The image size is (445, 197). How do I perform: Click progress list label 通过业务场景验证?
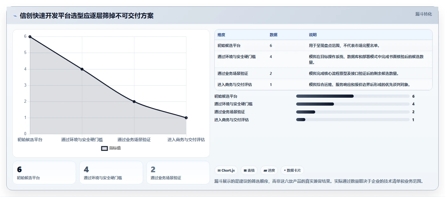pos(230,112)
